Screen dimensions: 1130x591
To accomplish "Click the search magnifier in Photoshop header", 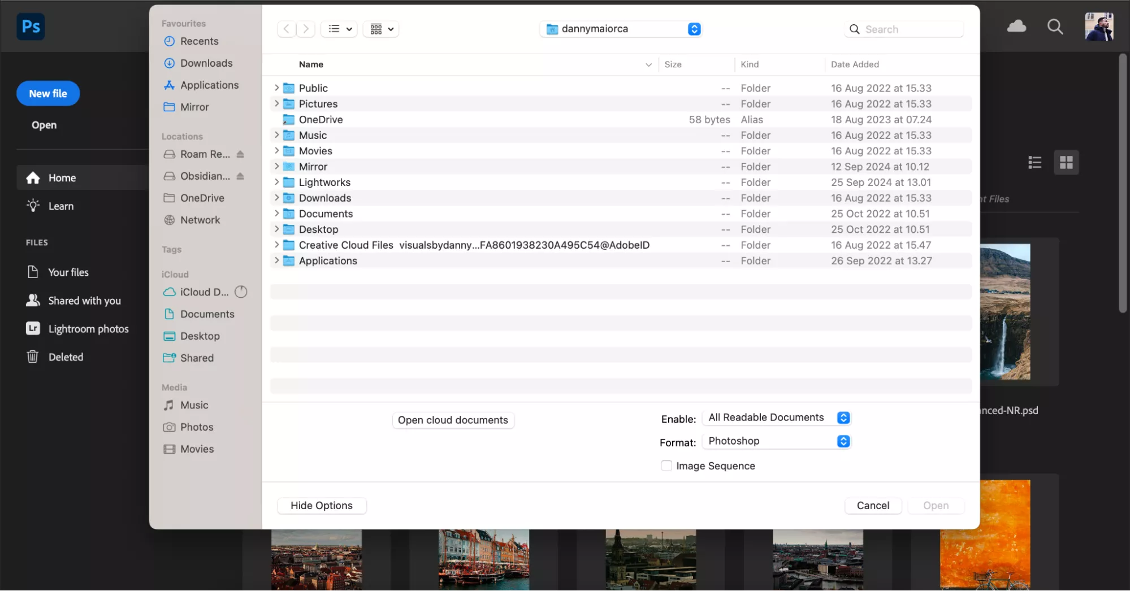I will pos(1055,27).
